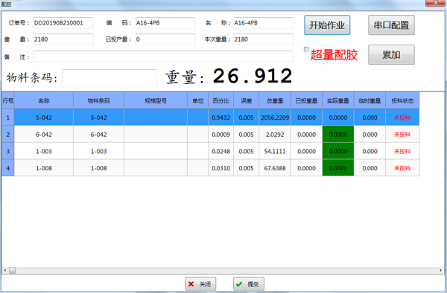Screen dimensions: 447x293
Task: Click 未投料 status in row 2
Action: tap(402, 135)
